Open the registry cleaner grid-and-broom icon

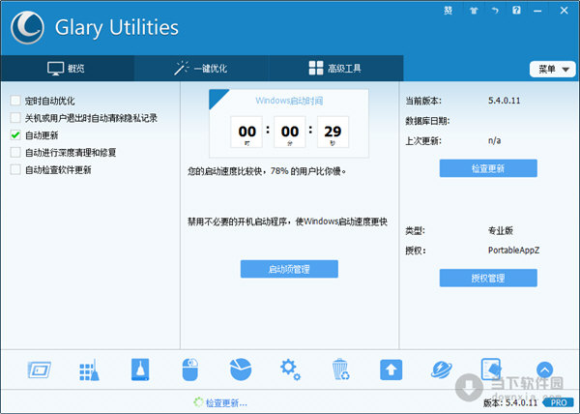pyautogui.click(x=89, y=370)
